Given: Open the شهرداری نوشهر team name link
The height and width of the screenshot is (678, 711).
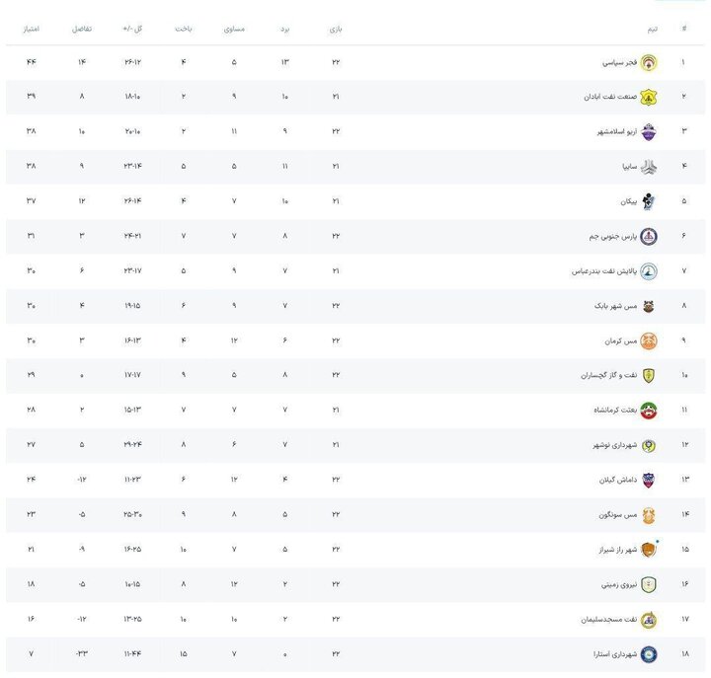Looking at the screenshot, I should [609, 445].
